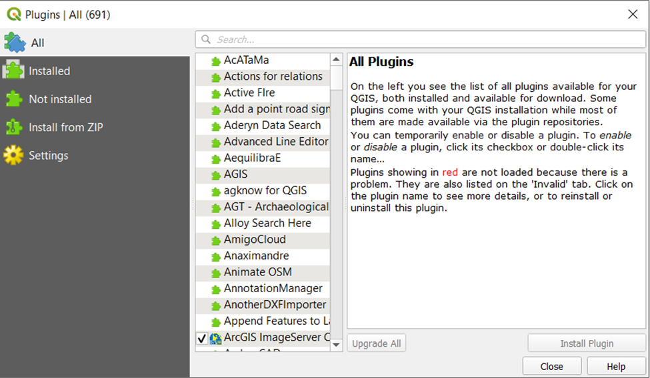Click the AGIS plugin icon
This screenshot has width=650, height=378.
[x=215, y=176]
